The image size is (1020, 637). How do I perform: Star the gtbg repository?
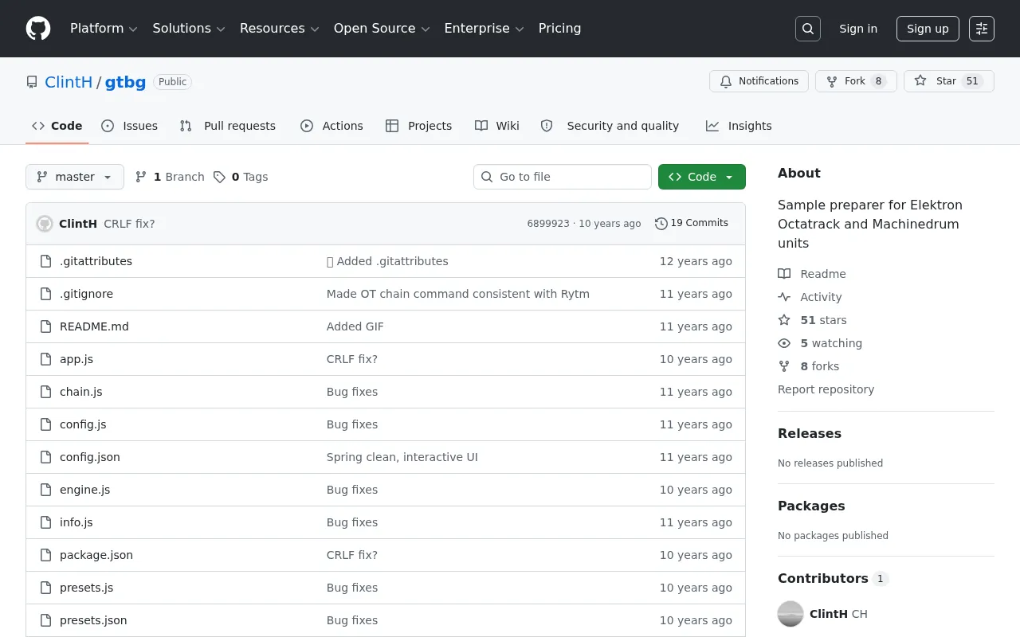click(949, 81)
